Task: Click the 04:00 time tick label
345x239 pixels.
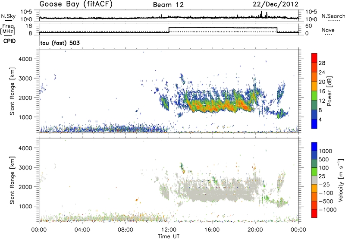Action: [x=82, y=230]
